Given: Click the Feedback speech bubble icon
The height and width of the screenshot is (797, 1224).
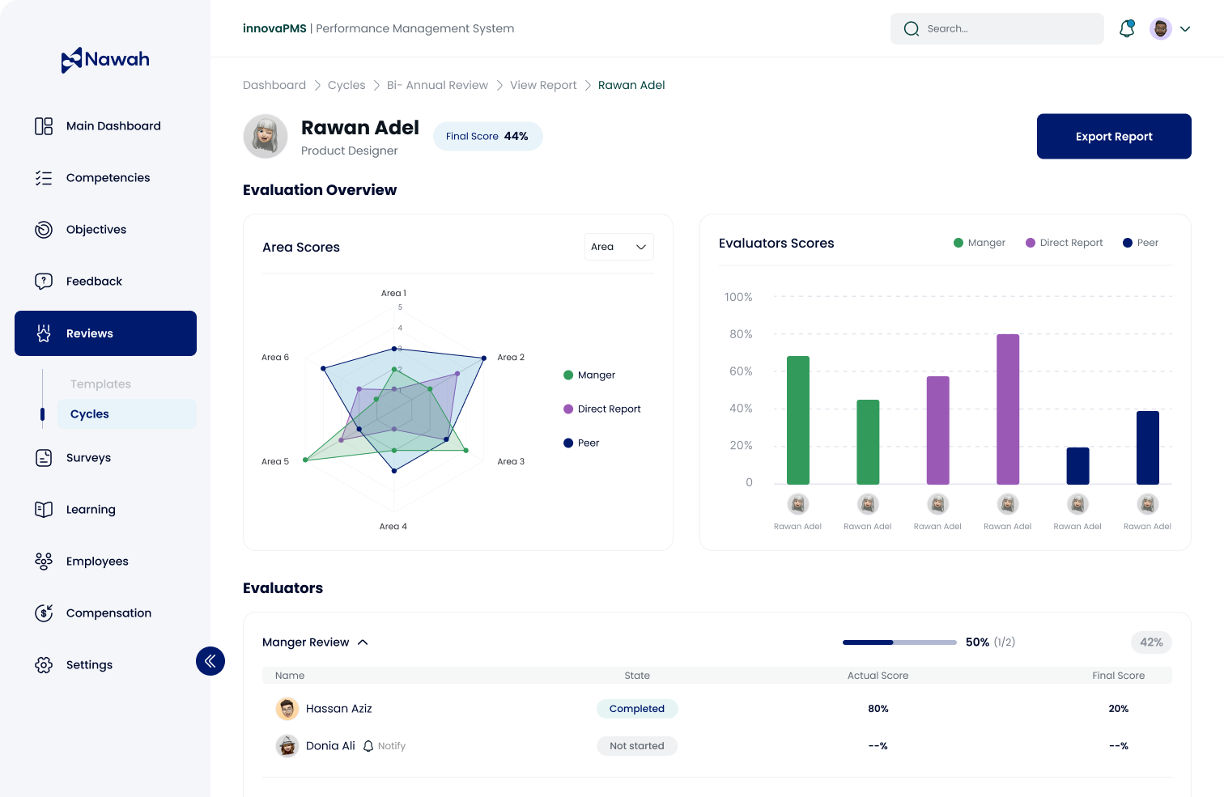Looking at the screenshot, I should click(44, 282).
